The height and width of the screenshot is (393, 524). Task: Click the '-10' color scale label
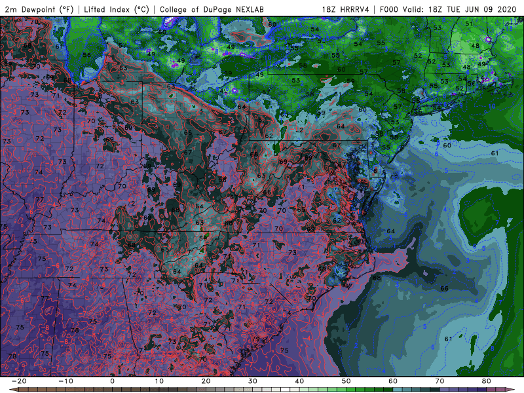tap(65, 381)
